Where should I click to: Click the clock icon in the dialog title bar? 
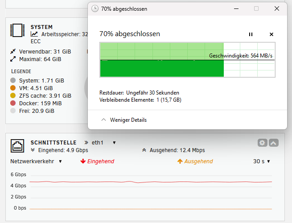tap(95, 8)
